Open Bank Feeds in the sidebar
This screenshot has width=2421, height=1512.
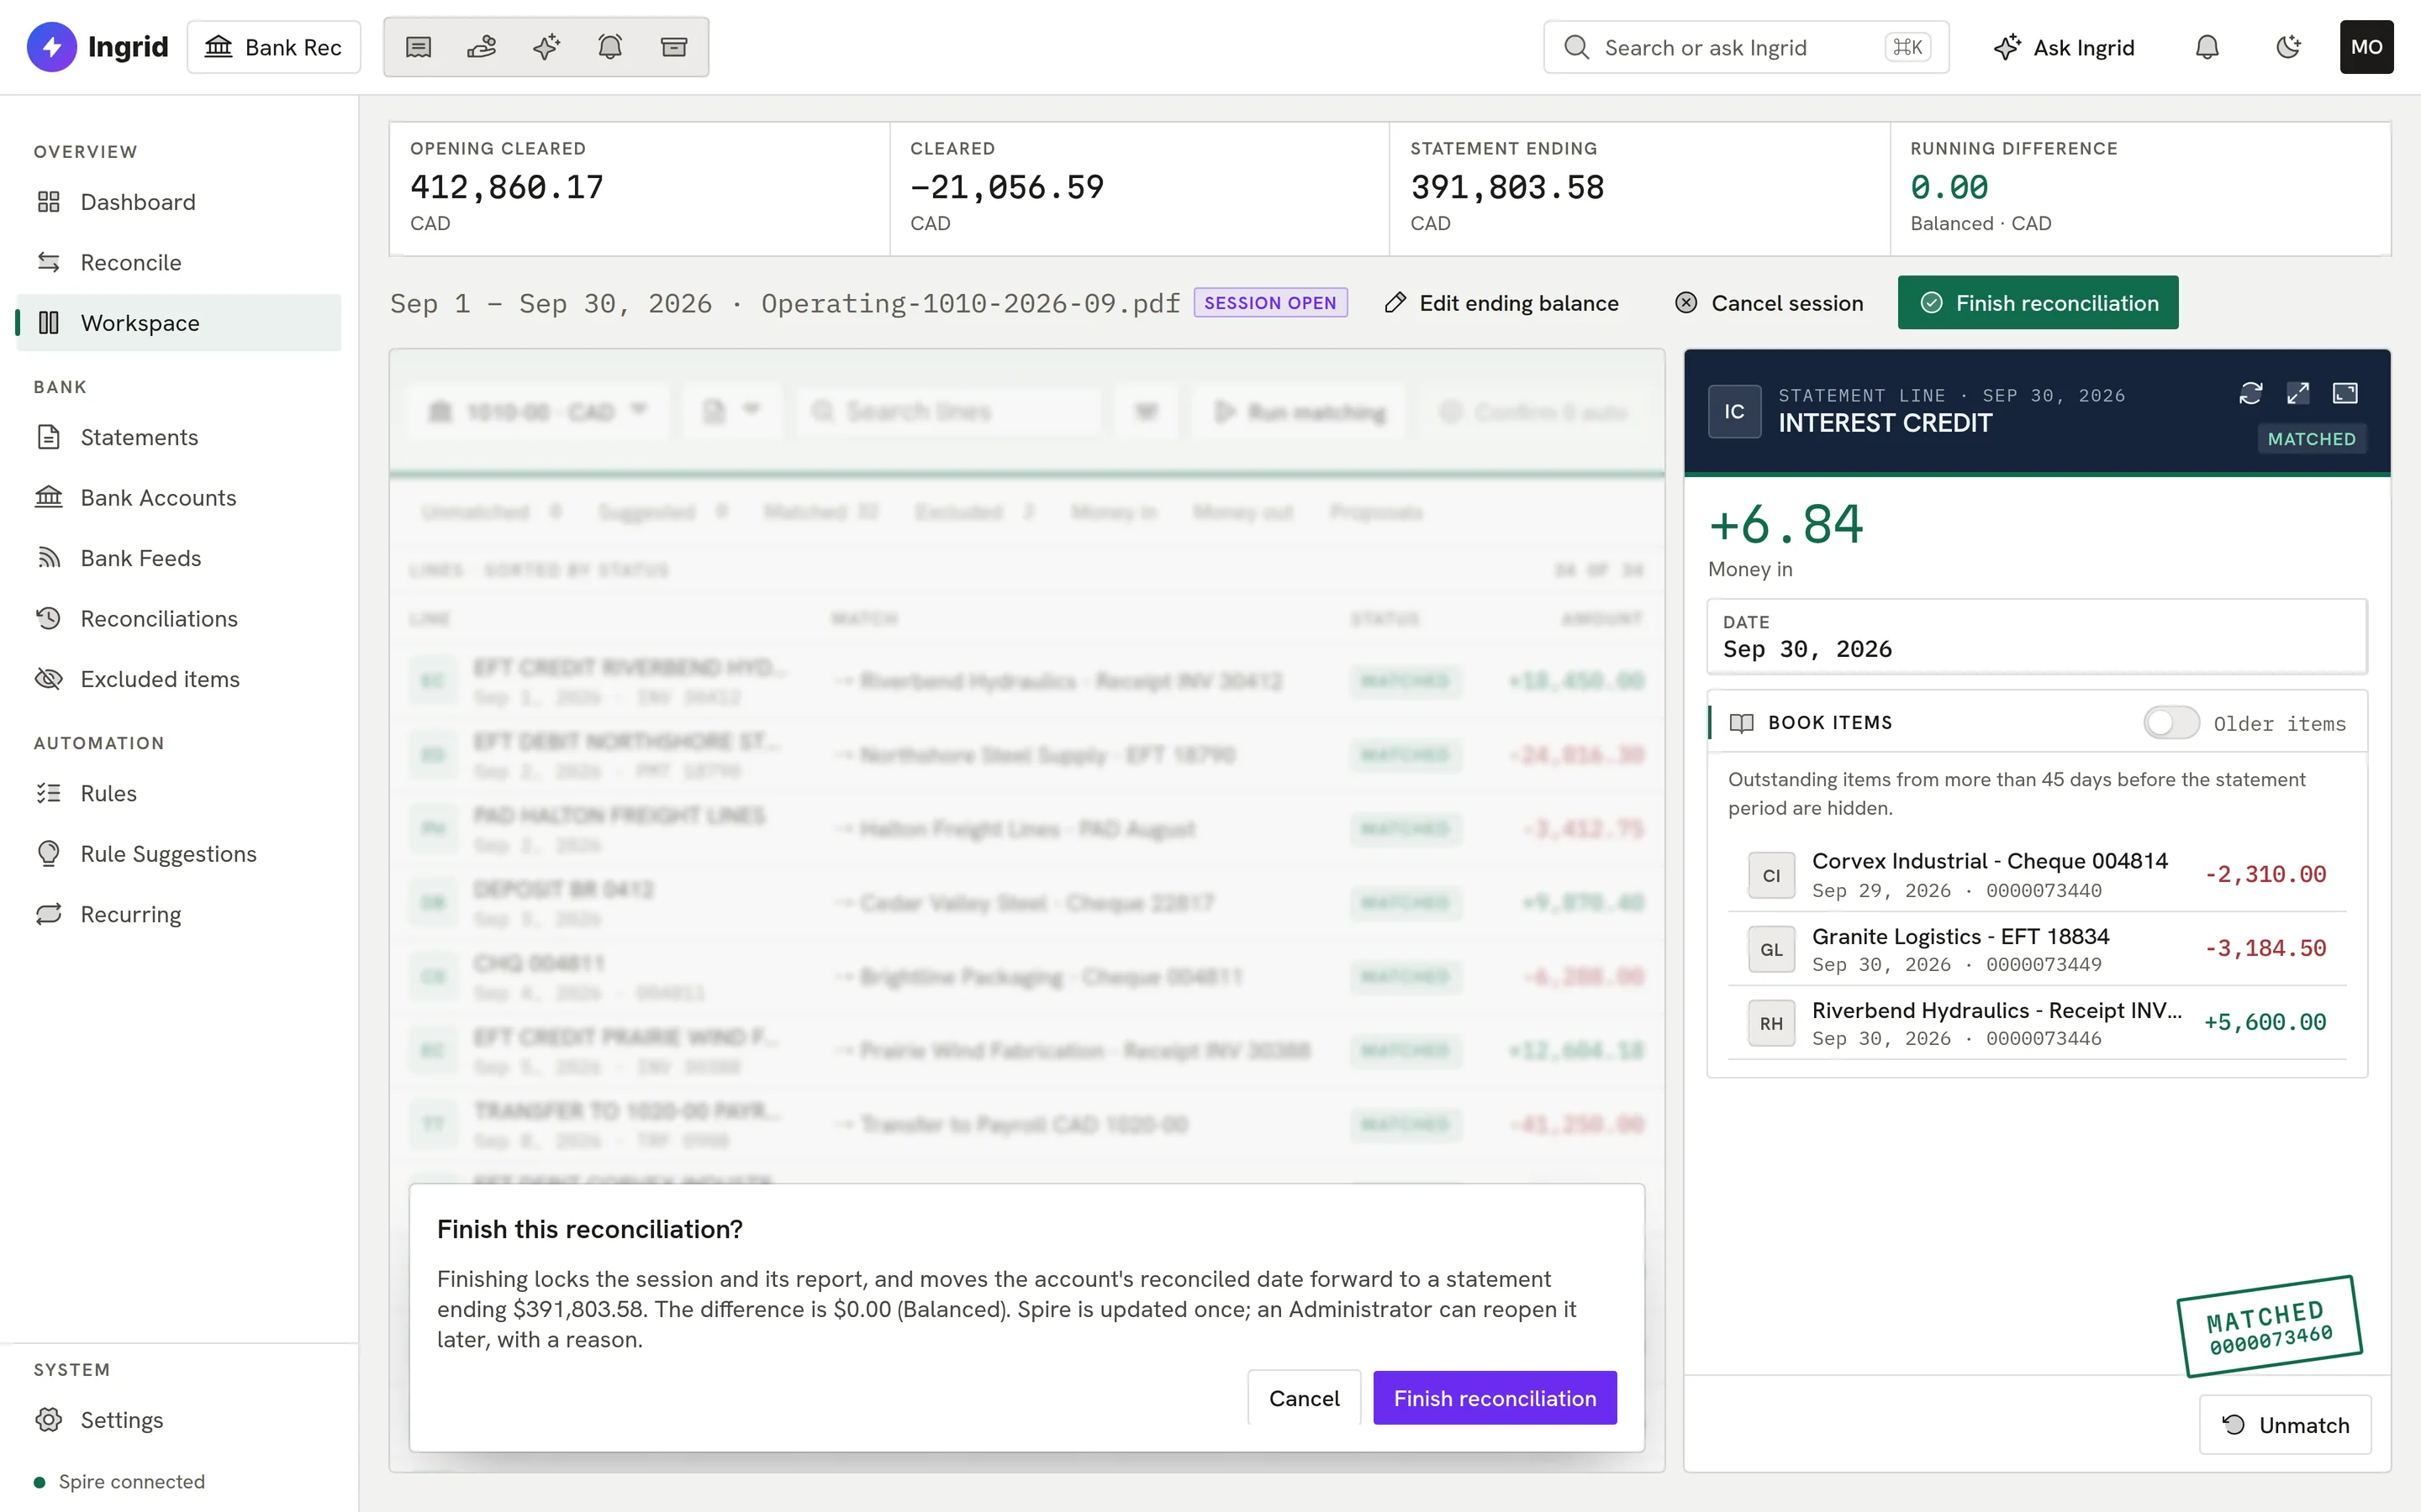tap(178, 558)
